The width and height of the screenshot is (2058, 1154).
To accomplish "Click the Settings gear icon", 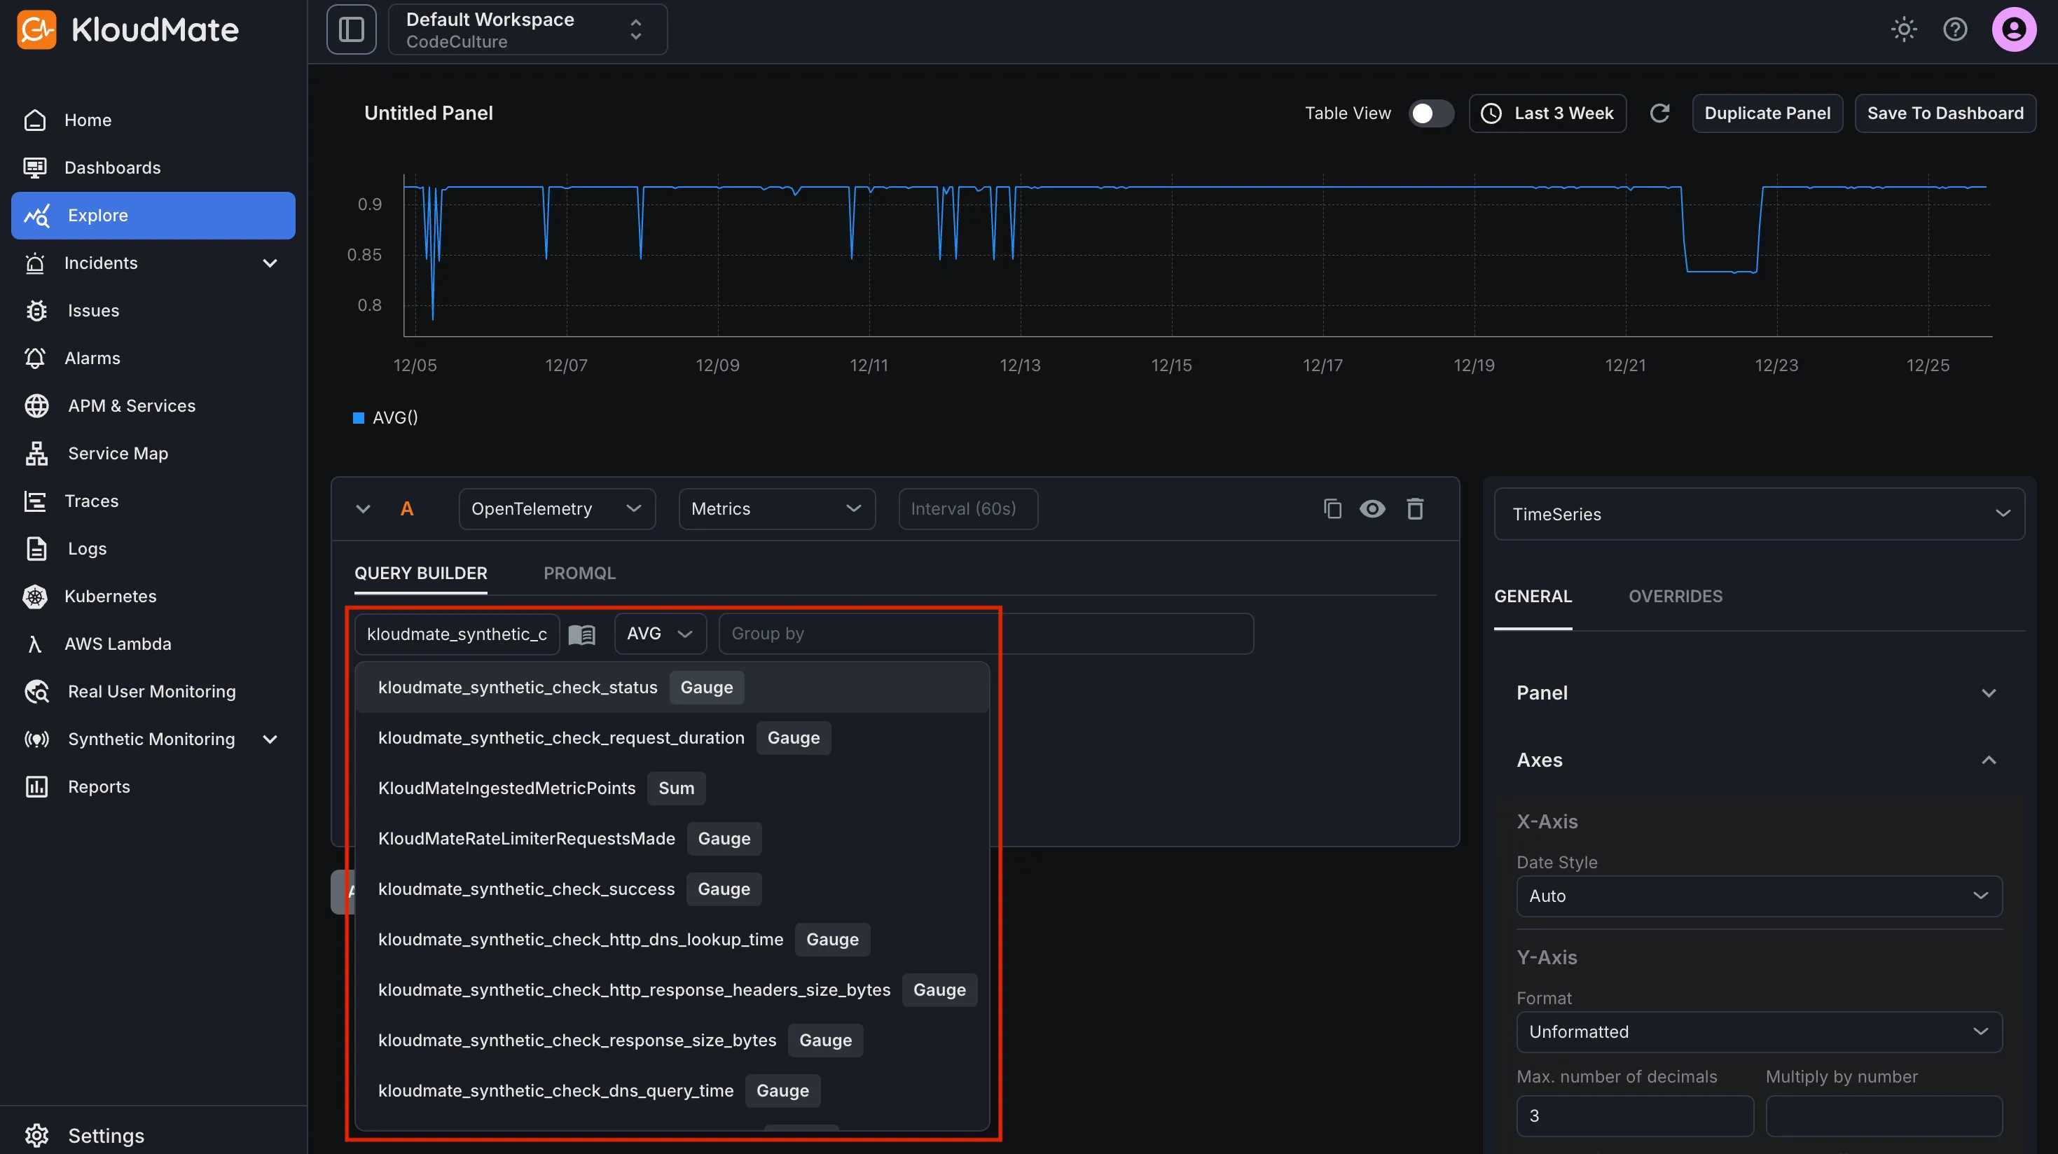I will [36, 1136].
